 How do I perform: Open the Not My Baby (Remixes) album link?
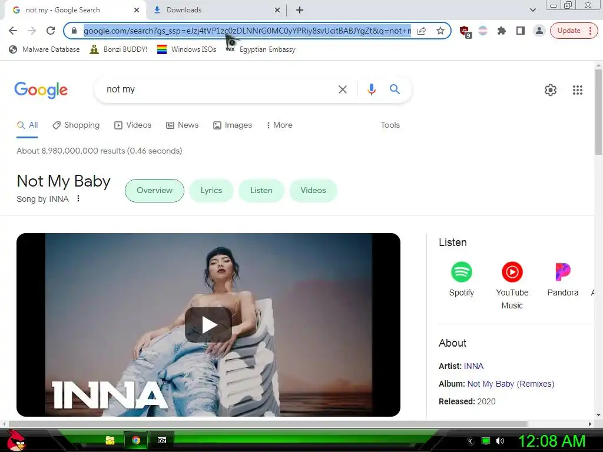point(511,384)
